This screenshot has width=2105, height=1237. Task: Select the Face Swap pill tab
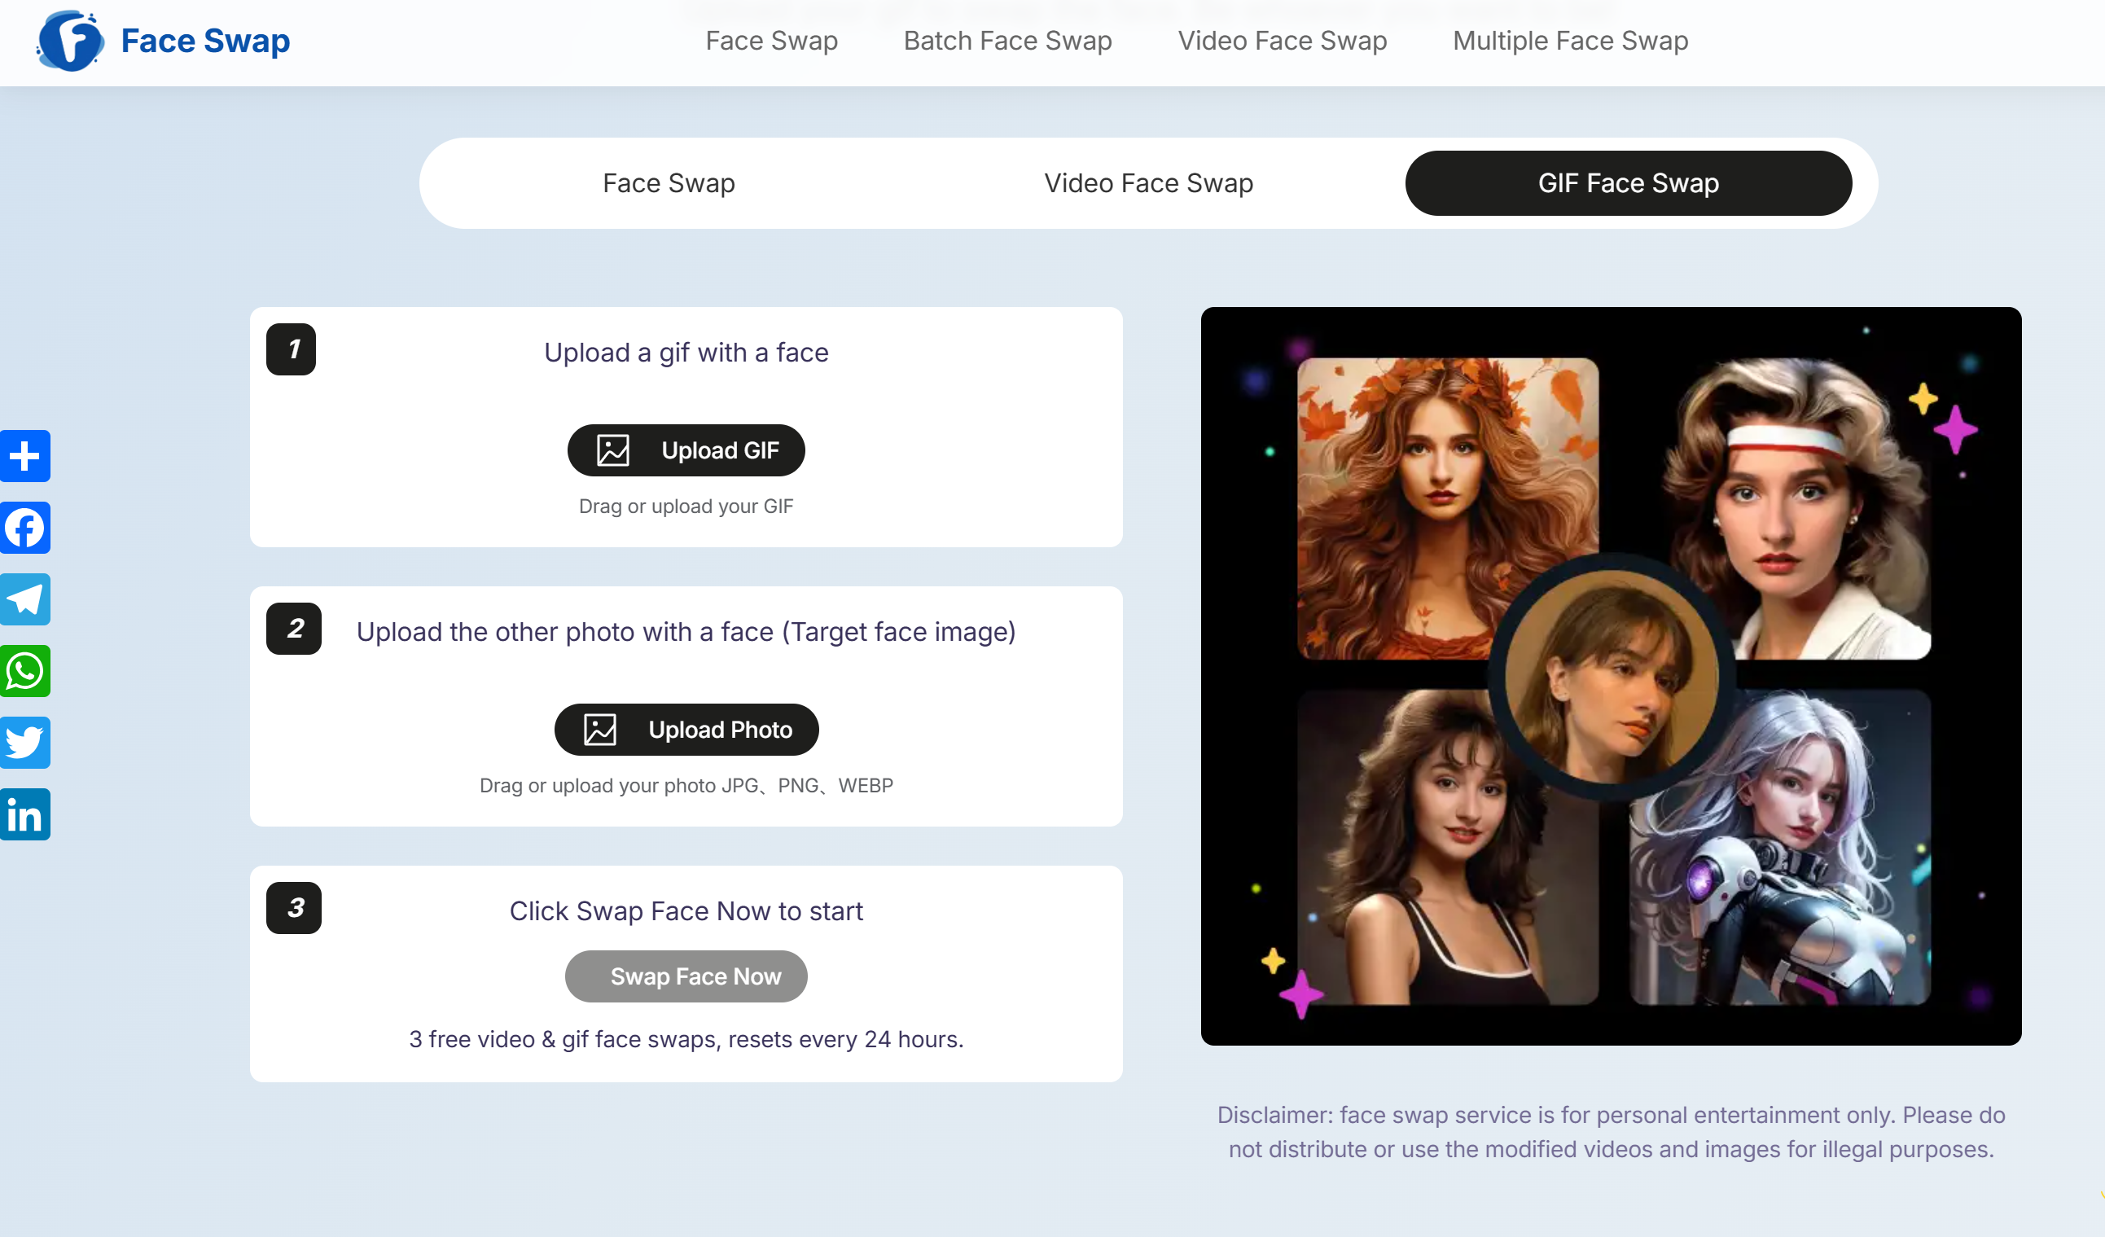point(669,183)
